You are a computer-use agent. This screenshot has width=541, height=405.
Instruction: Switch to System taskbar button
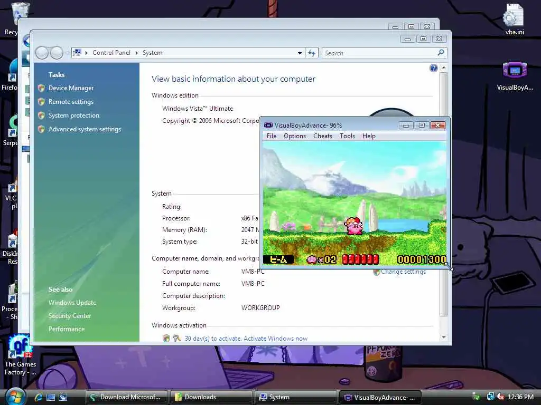[296, 397]
